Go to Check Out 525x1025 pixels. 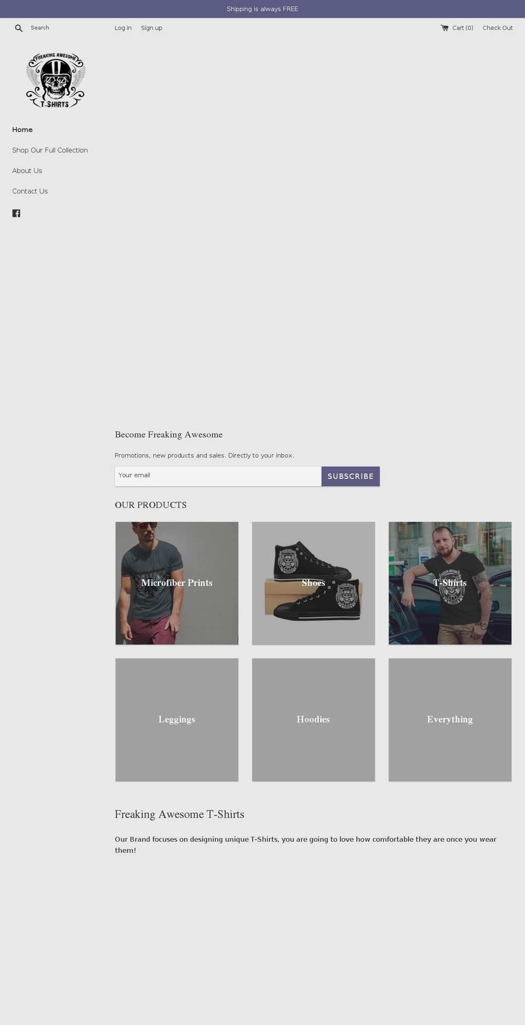(498, 28)
